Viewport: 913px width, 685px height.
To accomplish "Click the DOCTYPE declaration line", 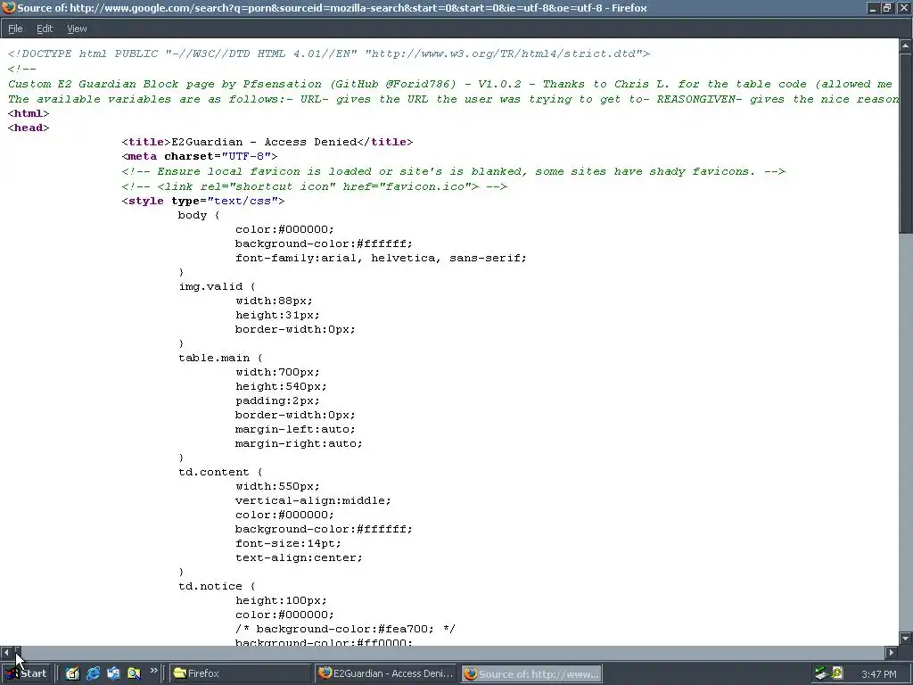I will (329, 54).
